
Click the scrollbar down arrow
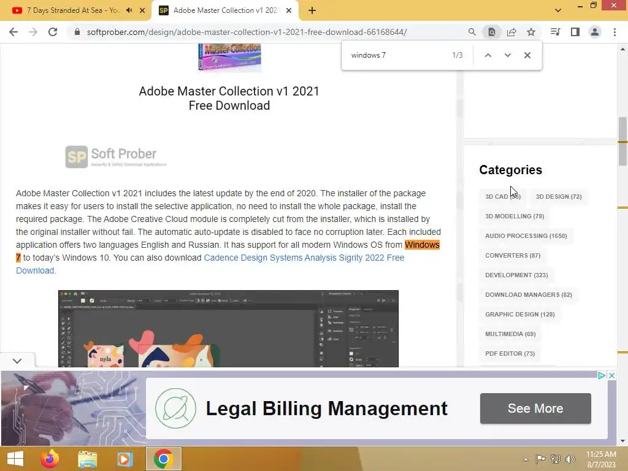pyautogui.click(x=622, y=441)
